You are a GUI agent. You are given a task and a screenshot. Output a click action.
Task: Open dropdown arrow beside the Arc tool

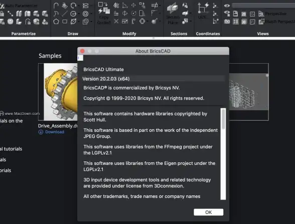point(79,6)
